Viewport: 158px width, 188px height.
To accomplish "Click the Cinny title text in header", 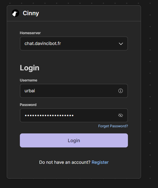I will click(x=31, y=13).
